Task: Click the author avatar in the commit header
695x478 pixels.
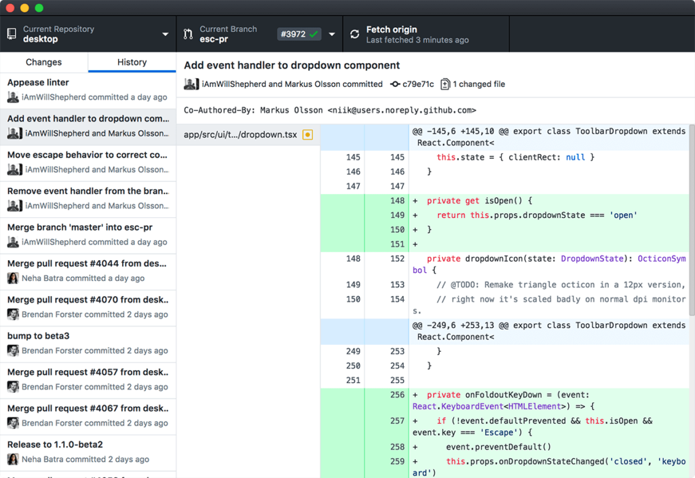Action: pos(191,84)
